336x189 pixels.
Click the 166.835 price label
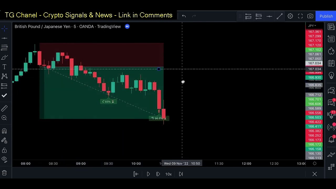(x=314, y=85)
